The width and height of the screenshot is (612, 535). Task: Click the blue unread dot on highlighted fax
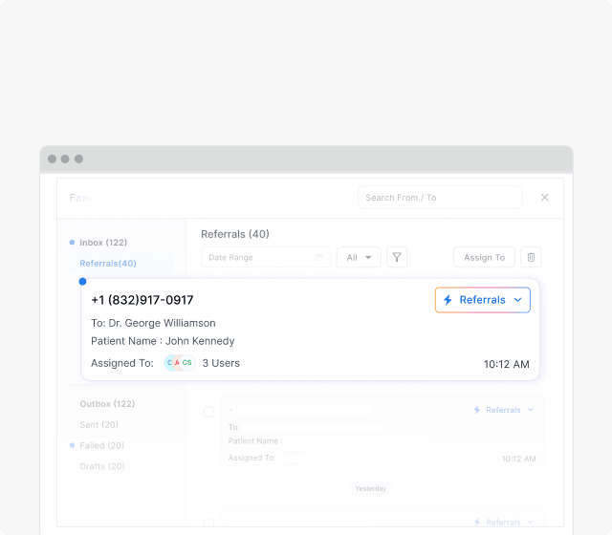[x=82, y=282]
